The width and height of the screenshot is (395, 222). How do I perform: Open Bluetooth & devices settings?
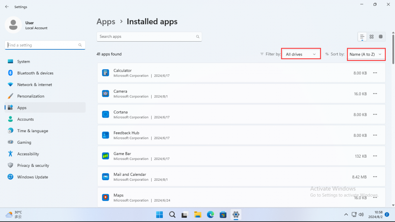pos(45,73)
